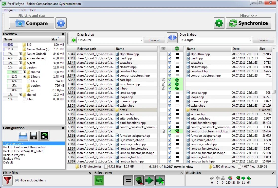Click create action icon for core.hpp
This screenshot has height=188, width=278.
177,80
